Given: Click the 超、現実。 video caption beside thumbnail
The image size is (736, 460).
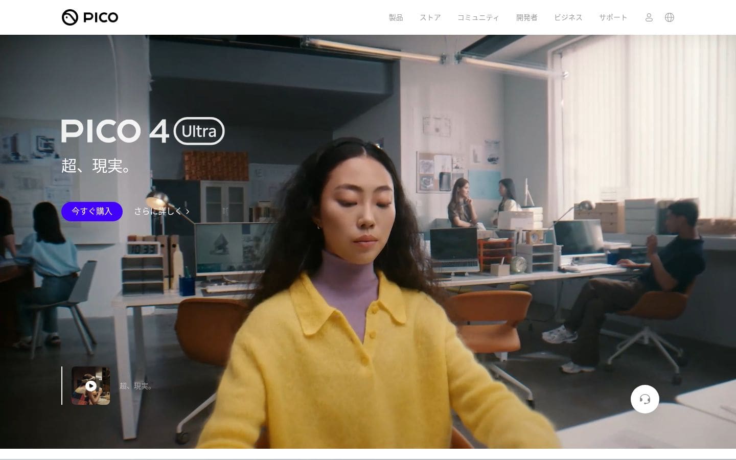Looking at the screenshot, I should (136, 386).
